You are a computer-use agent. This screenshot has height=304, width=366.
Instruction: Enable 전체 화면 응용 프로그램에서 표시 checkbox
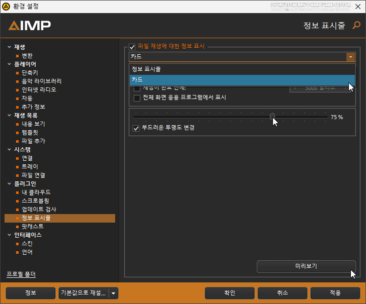[137, 98]
